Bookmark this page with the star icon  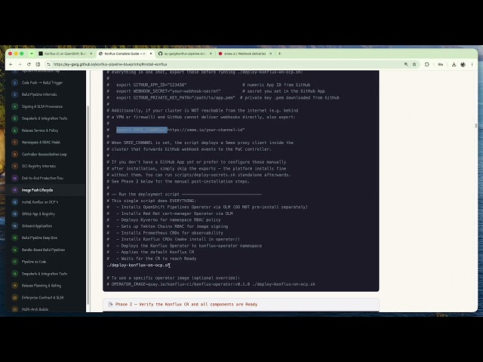coord(414,64)
